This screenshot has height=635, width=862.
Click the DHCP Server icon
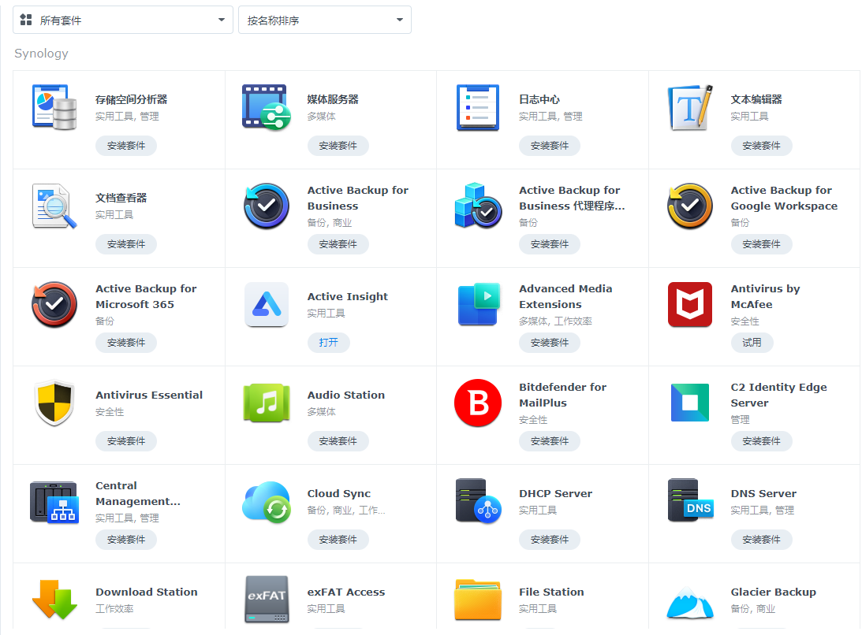point(478,502)
